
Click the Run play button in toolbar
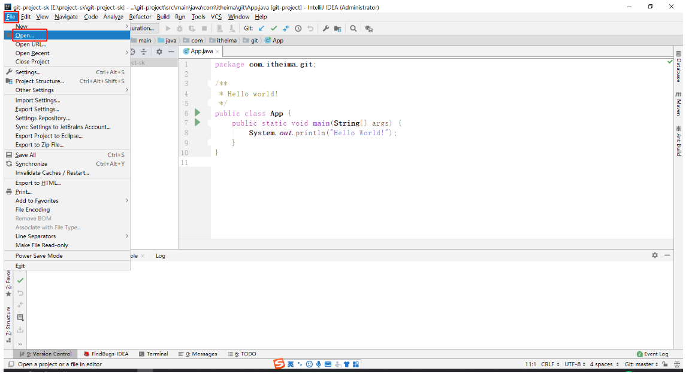tap(168, 28)
